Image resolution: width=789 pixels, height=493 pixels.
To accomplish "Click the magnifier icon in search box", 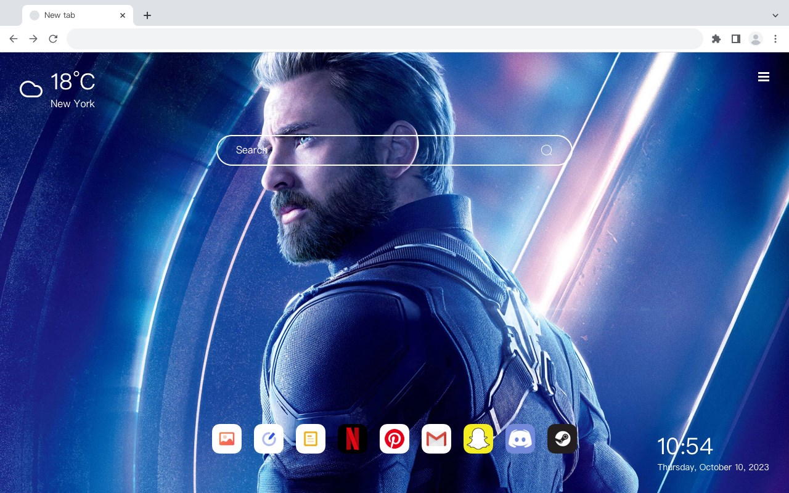I will tap(547, 150).
